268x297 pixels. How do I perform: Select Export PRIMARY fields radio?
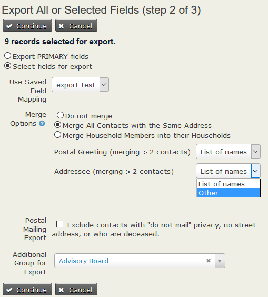[7, 56]
